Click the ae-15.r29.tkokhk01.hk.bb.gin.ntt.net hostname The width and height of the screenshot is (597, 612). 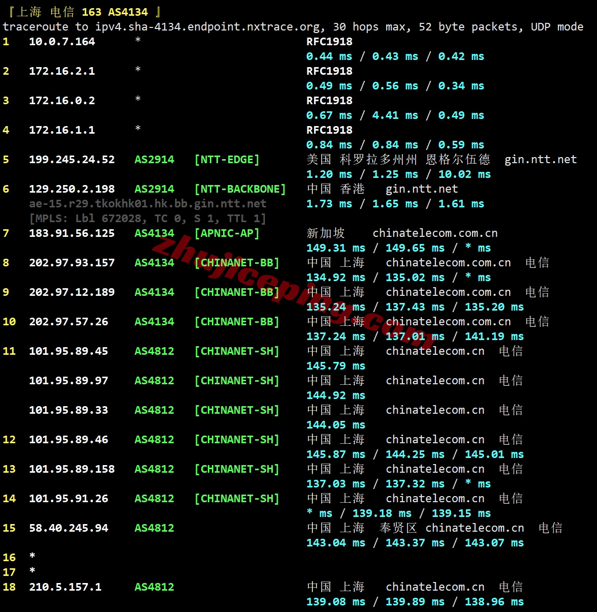147,204
